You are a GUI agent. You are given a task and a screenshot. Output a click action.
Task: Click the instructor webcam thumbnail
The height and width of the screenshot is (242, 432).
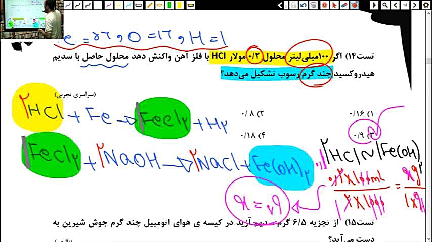tap(32, 19)
